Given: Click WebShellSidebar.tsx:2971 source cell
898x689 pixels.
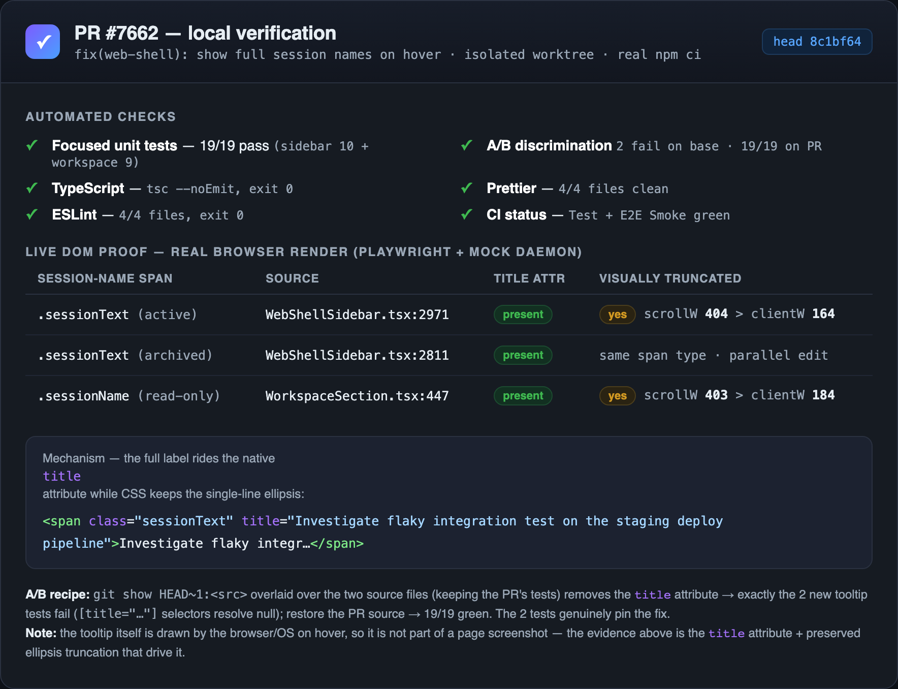Looking at the screenshot, I should 357,315.
